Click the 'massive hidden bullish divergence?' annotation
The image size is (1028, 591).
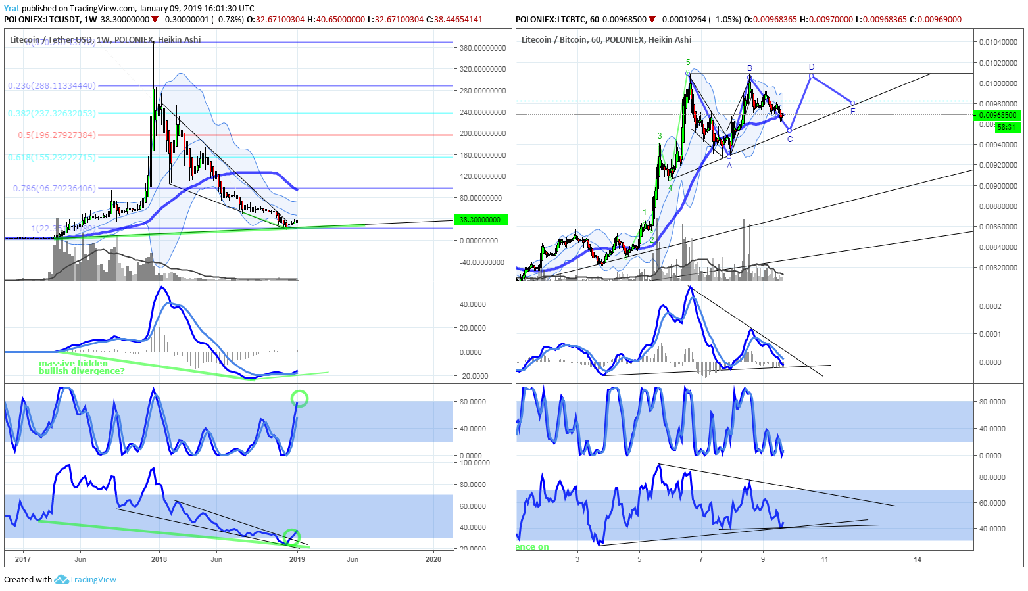click(82, 367)
